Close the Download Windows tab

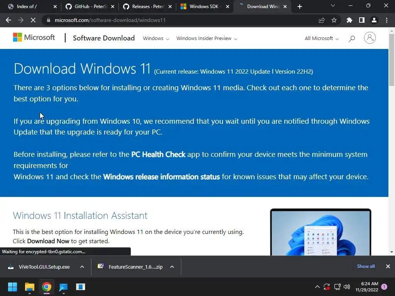(285, 7)
